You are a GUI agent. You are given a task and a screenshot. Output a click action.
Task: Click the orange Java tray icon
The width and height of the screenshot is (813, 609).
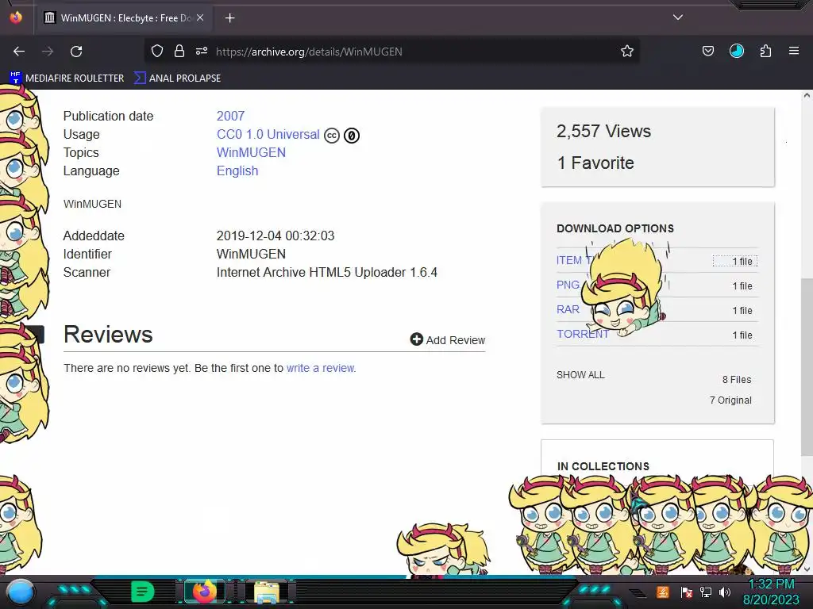[663, 592]
